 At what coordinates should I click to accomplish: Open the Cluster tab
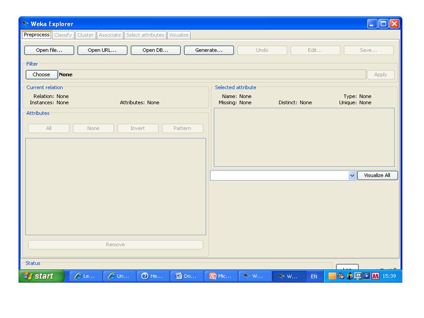tap(85, 35)
